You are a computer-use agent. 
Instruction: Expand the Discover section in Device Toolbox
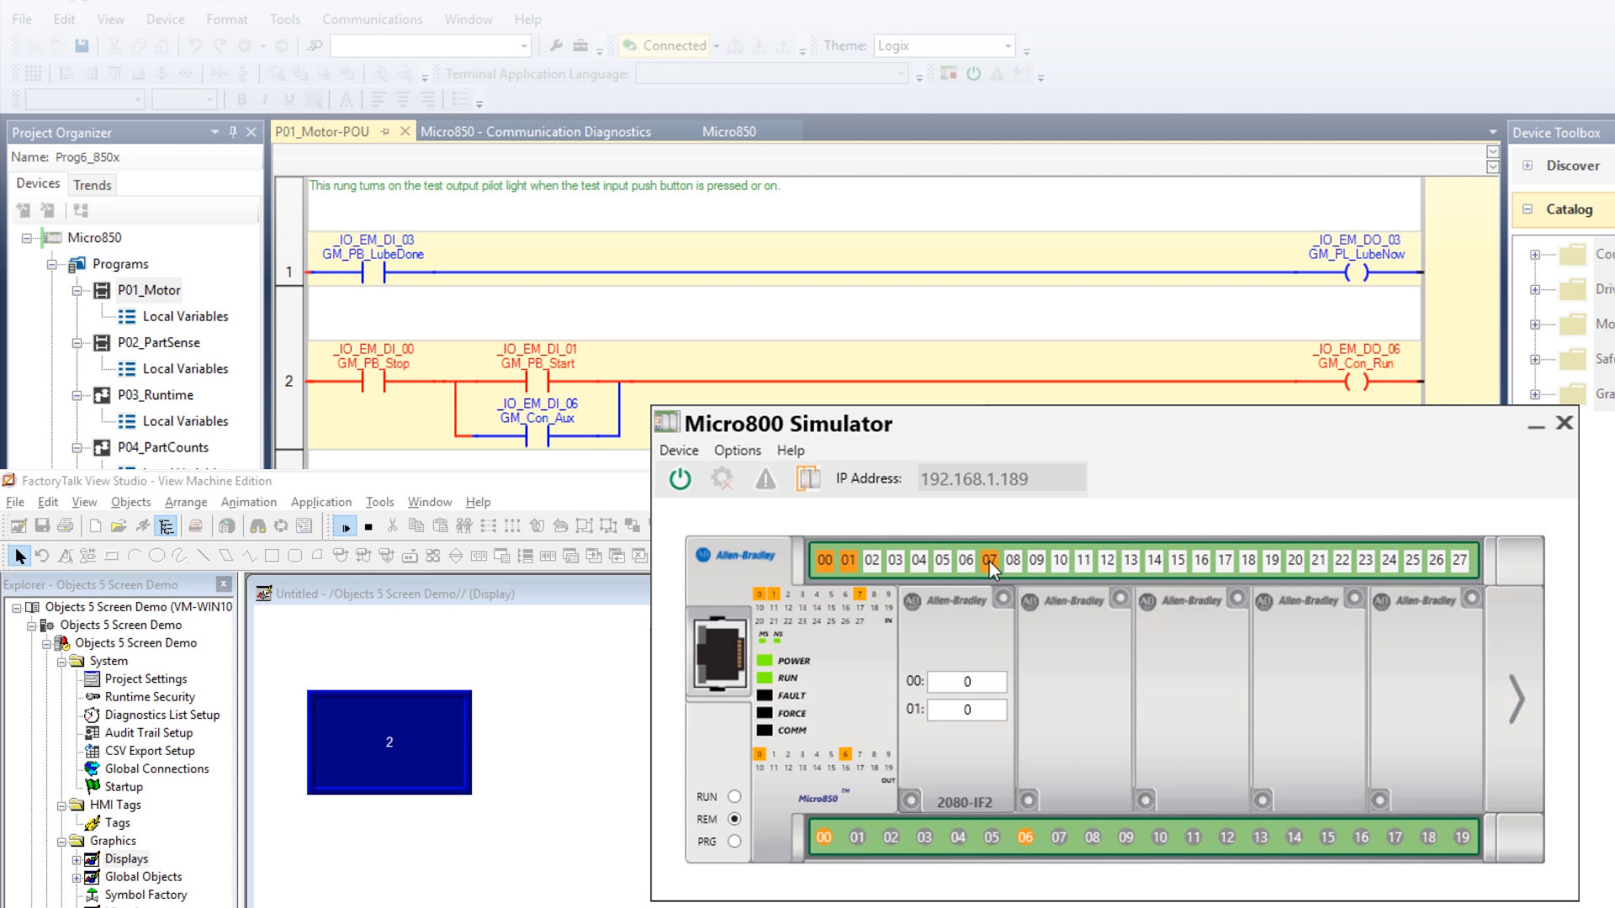(x=1528, y=166)
